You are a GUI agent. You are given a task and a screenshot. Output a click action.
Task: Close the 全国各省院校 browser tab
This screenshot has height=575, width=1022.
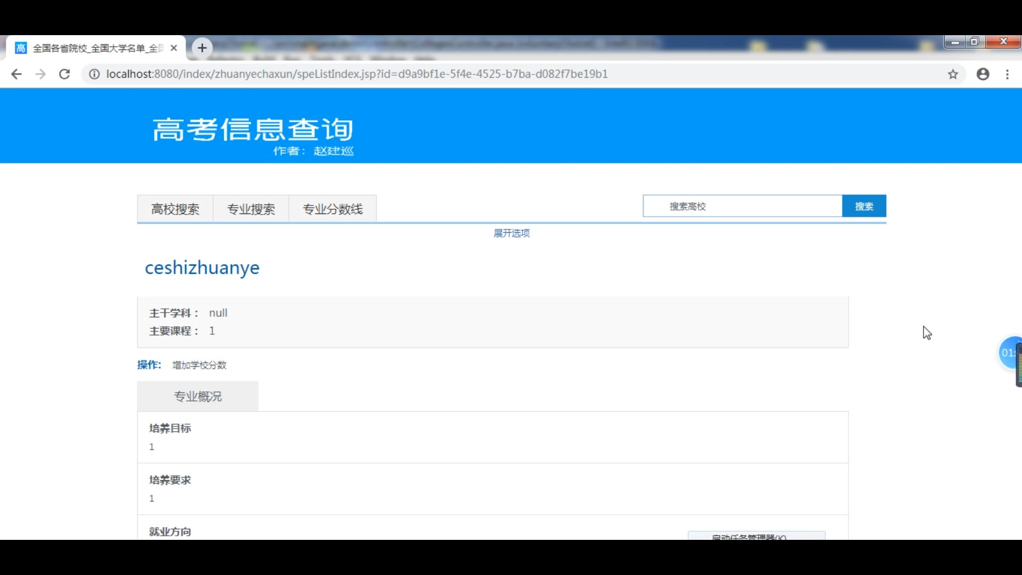[174, 48]
